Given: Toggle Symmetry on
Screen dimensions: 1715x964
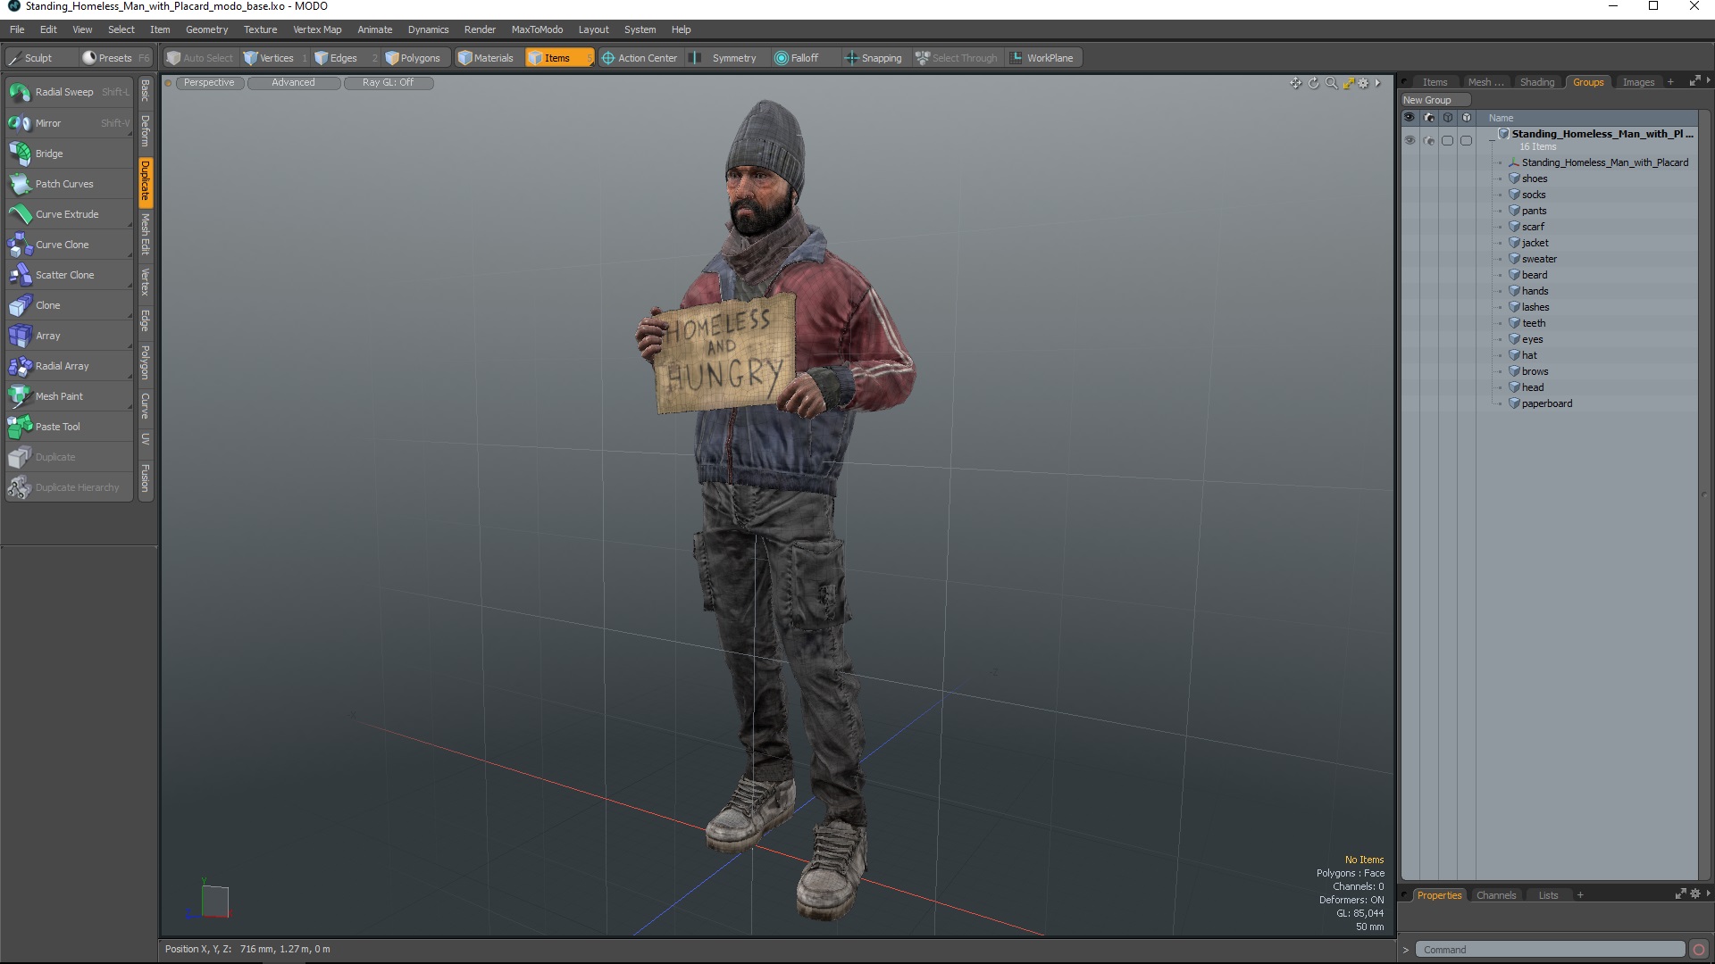Looking at the screenshot, I should point(726,58).
